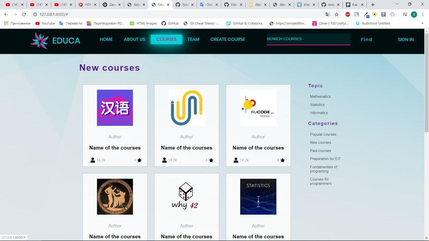429x241 pixels.
Task: Open the yellow-blue snake logo course thumbnail
Action: point(187,108)
